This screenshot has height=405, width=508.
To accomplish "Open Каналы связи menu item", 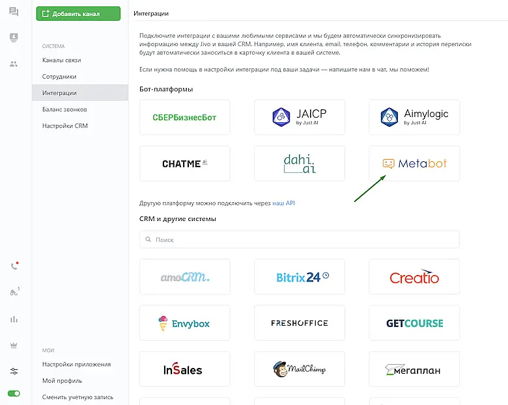I will pyautogui.click(x=62, y=60).
